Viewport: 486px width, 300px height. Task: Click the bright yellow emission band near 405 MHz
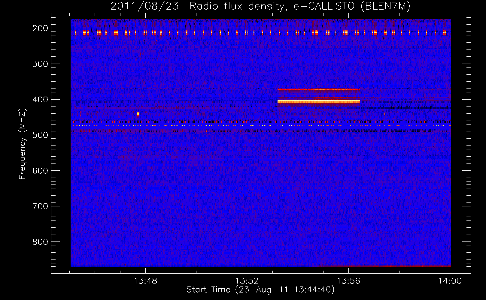click(x=319, y=102)
